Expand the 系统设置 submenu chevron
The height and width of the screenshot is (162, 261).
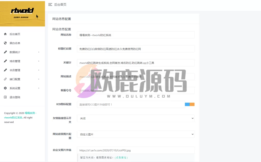(39, 88)
